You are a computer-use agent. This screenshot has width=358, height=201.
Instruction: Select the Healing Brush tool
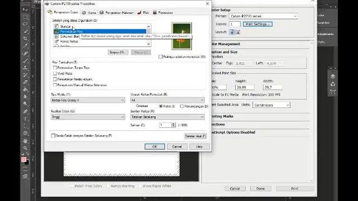click(x=25, y=53)
